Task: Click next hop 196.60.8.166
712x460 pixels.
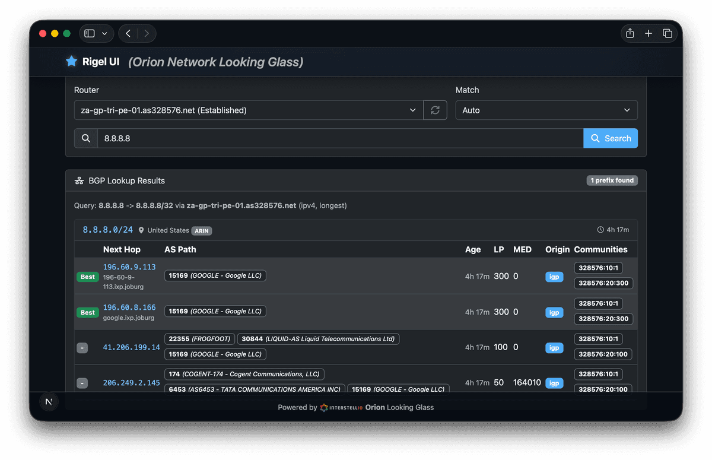Action: pos(130,307)
